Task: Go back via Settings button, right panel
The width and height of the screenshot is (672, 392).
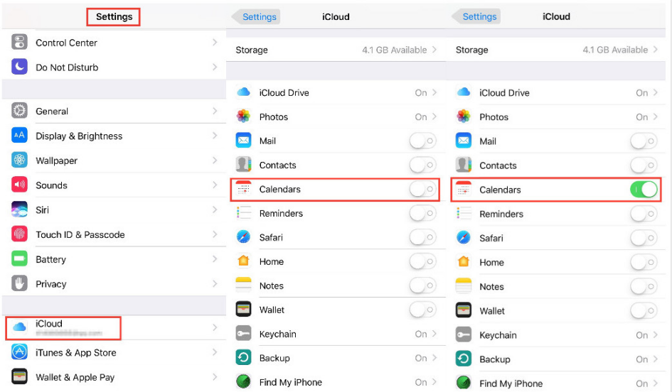Action: [x=476, y=17]
